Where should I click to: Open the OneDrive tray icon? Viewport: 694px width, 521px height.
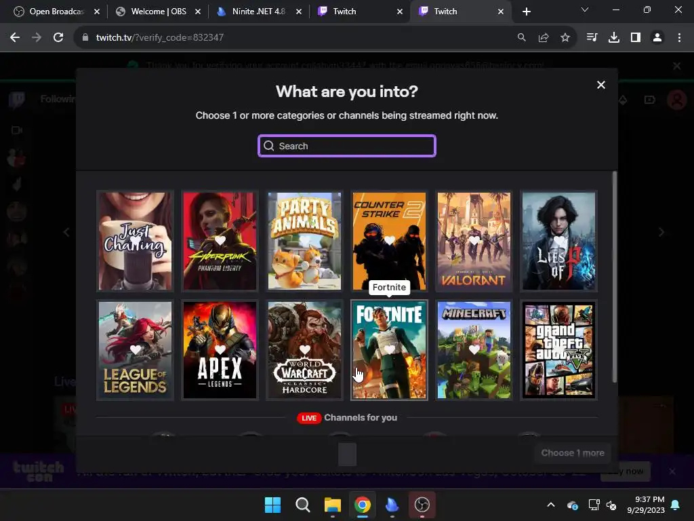(x=572, y=505)
